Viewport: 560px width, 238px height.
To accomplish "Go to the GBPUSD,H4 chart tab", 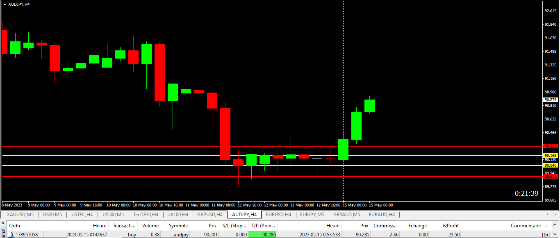I will tap(209, 214).
